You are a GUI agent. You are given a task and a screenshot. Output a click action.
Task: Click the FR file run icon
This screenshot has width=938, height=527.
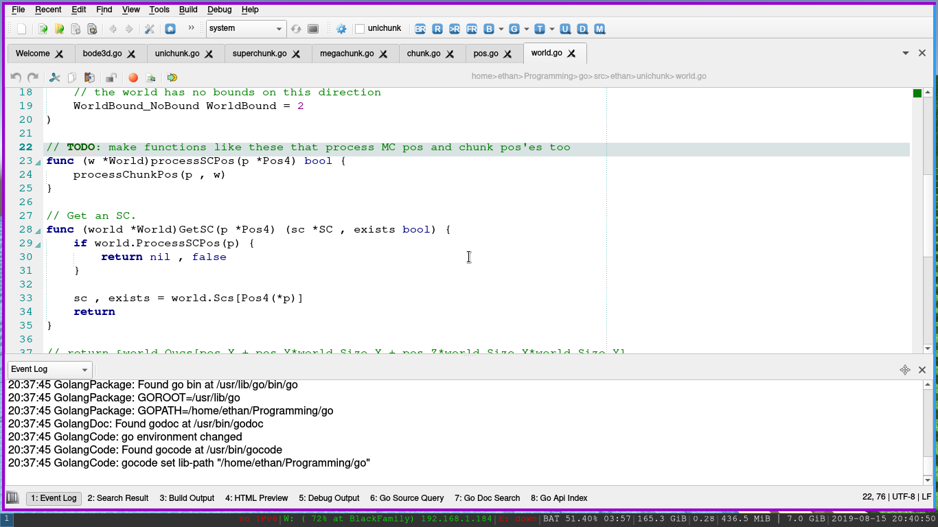[472, 29]
